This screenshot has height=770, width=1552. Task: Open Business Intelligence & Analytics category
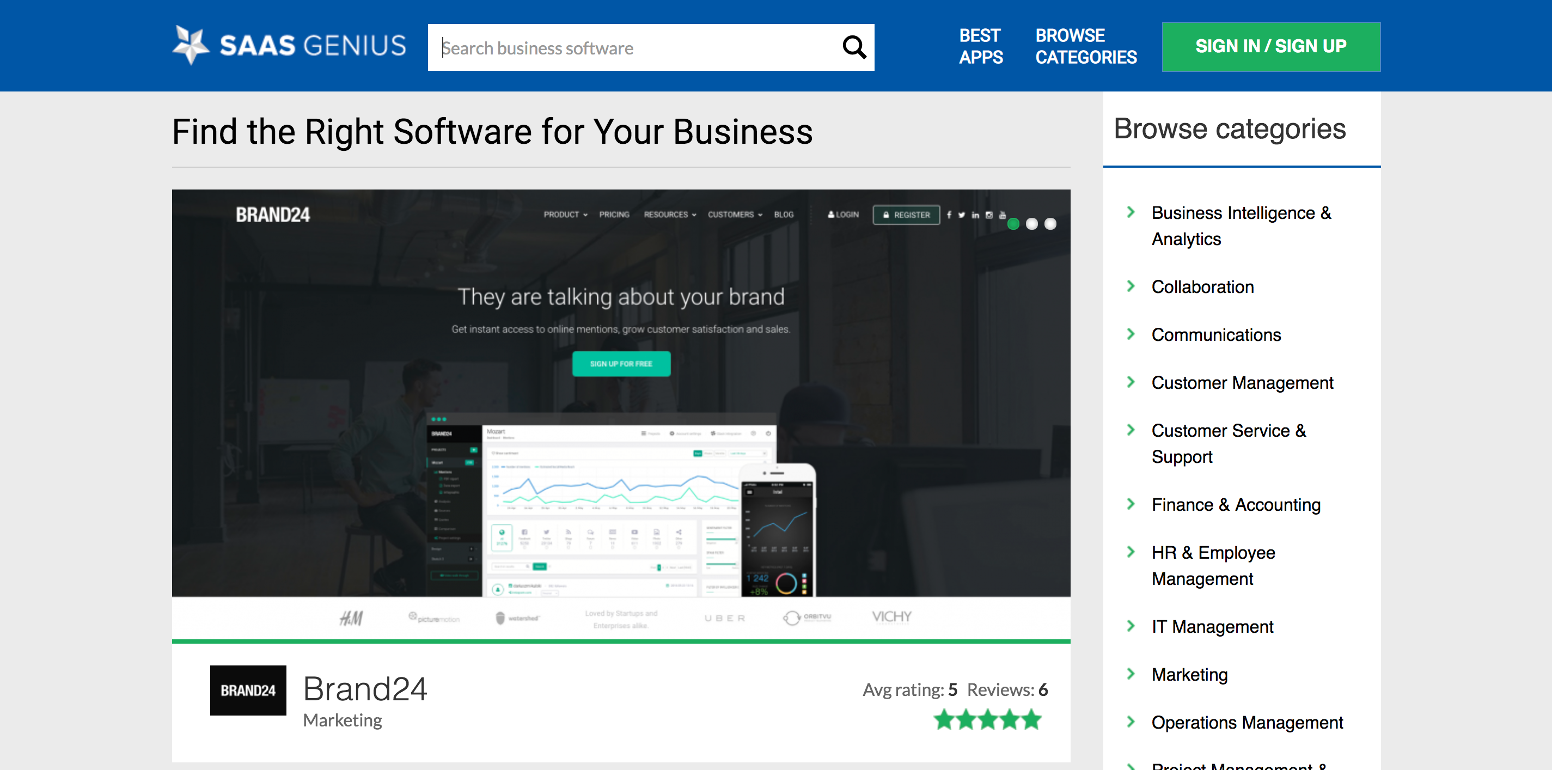tap(1241, 226)
